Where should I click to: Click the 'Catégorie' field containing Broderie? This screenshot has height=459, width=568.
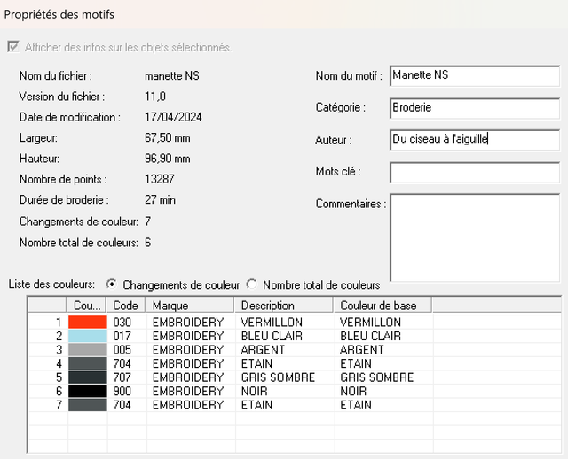pos(474,108)
